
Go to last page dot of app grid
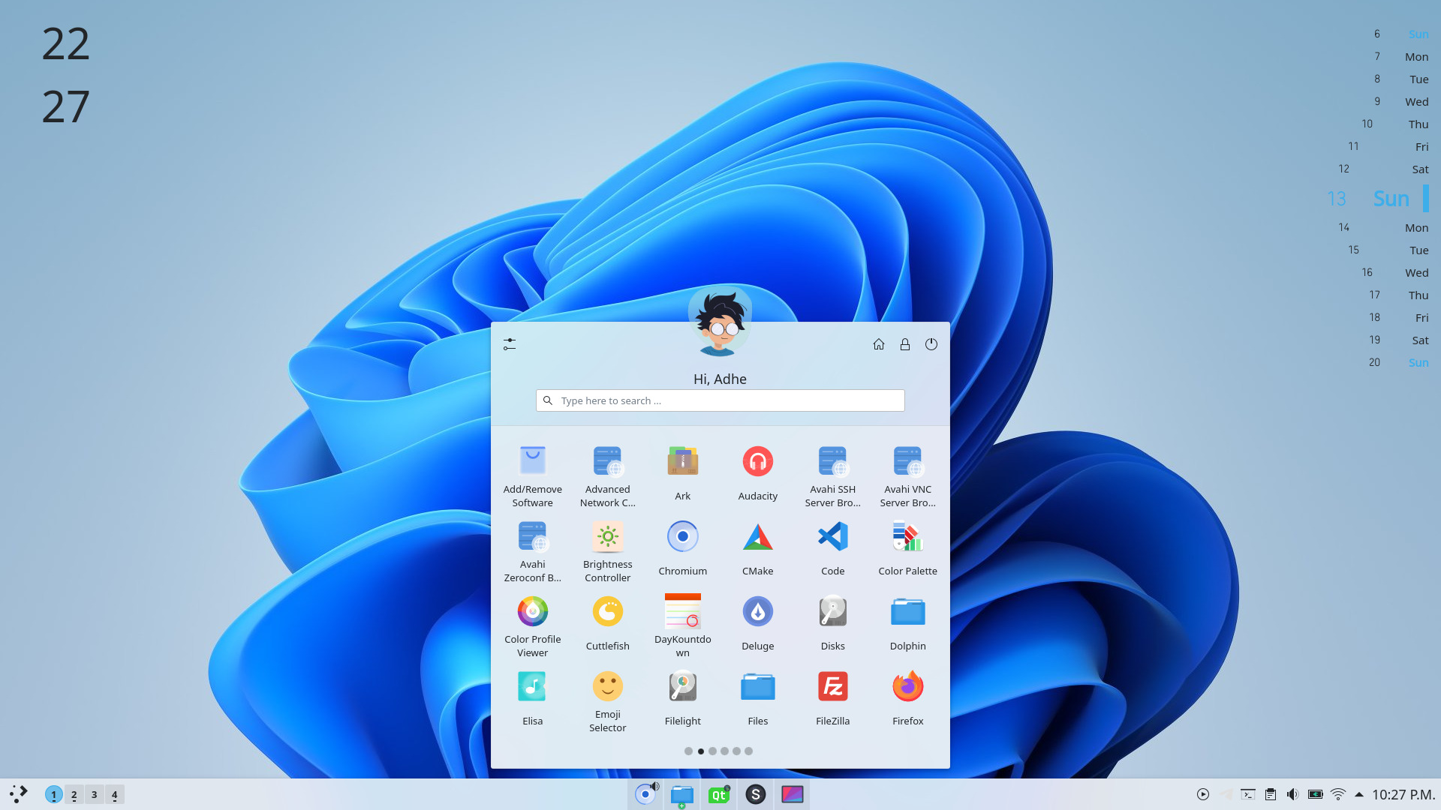click(x=748, y=751)
